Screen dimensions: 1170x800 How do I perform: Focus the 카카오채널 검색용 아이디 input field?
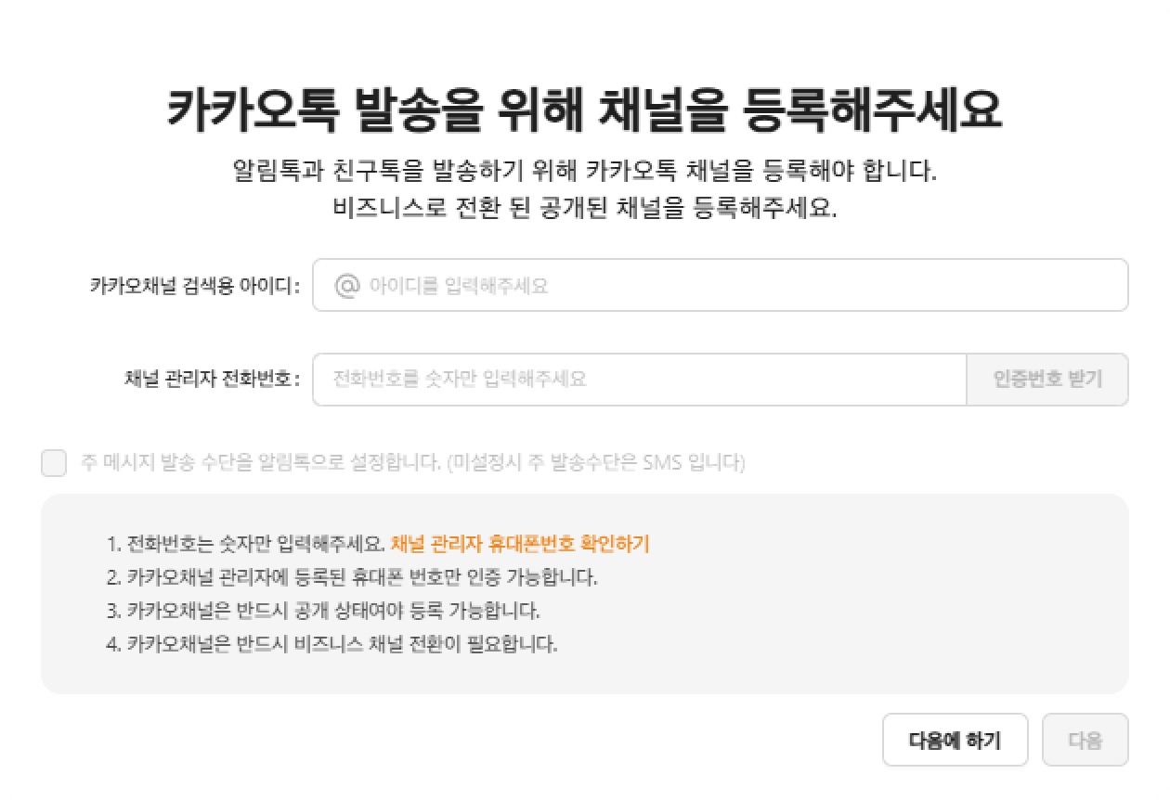coord(721,285)
